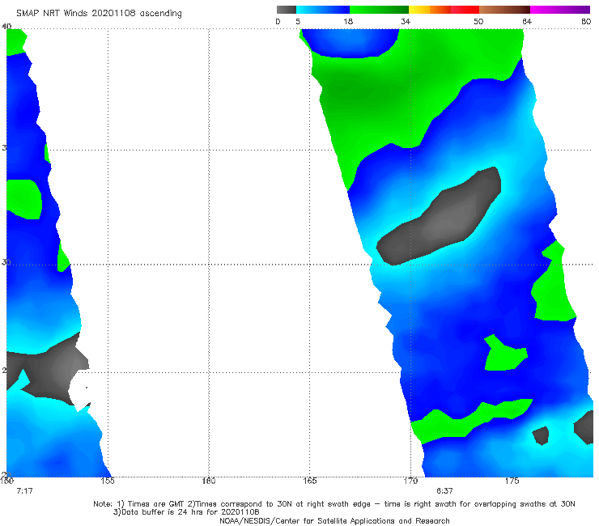Image resolution: width=599 pixels, height=526 pixels.
Task: Click the colorbar label "50"
Action: pyautogui.click(x=478, y=22)
